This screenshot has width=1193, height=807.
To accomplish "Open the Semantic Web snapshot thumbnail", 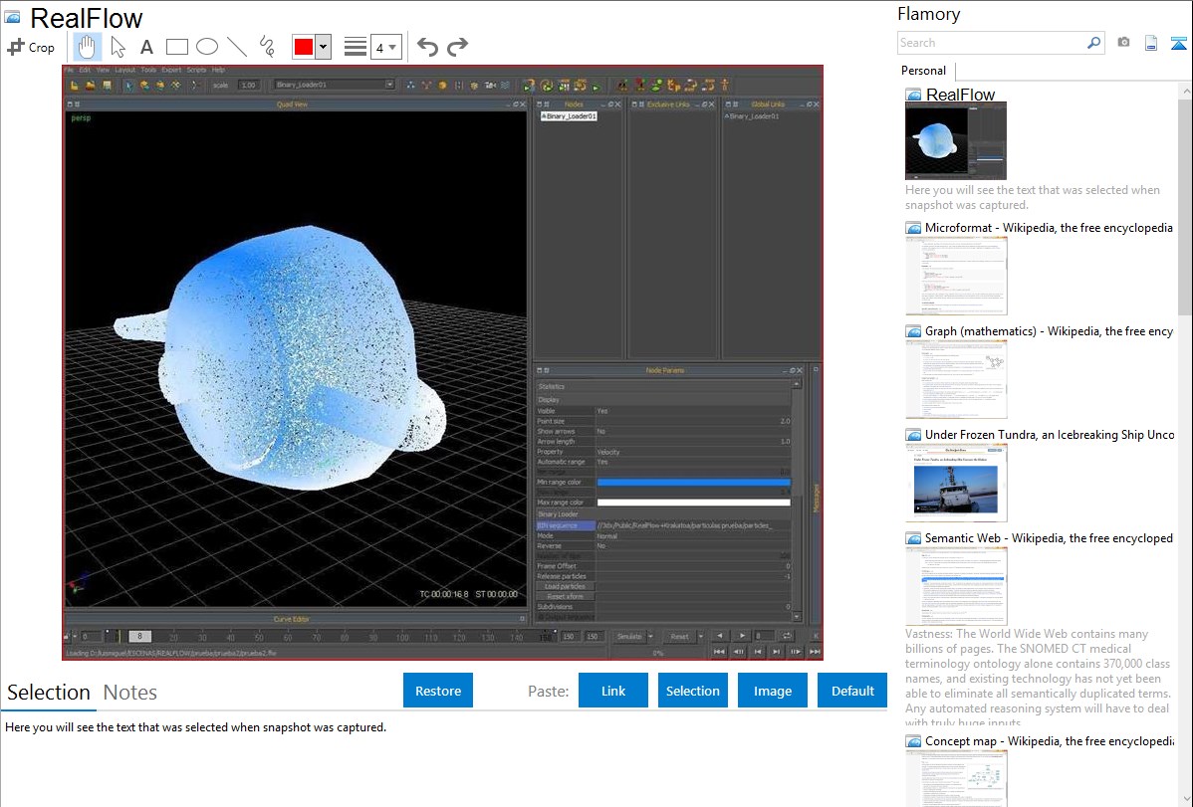I will [x=956, y=586].
